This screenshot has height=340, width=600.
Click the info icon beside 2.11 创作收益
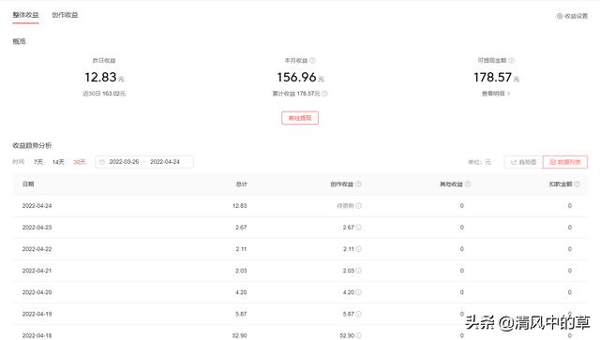click(x=358, y=249)
